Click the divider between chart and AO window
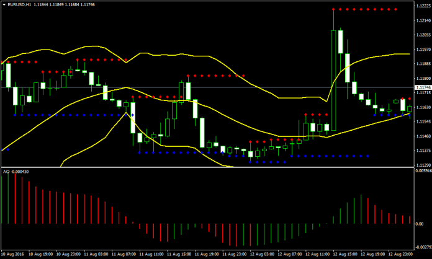Viewport: 432px width, 259px height. coord(205,167)
